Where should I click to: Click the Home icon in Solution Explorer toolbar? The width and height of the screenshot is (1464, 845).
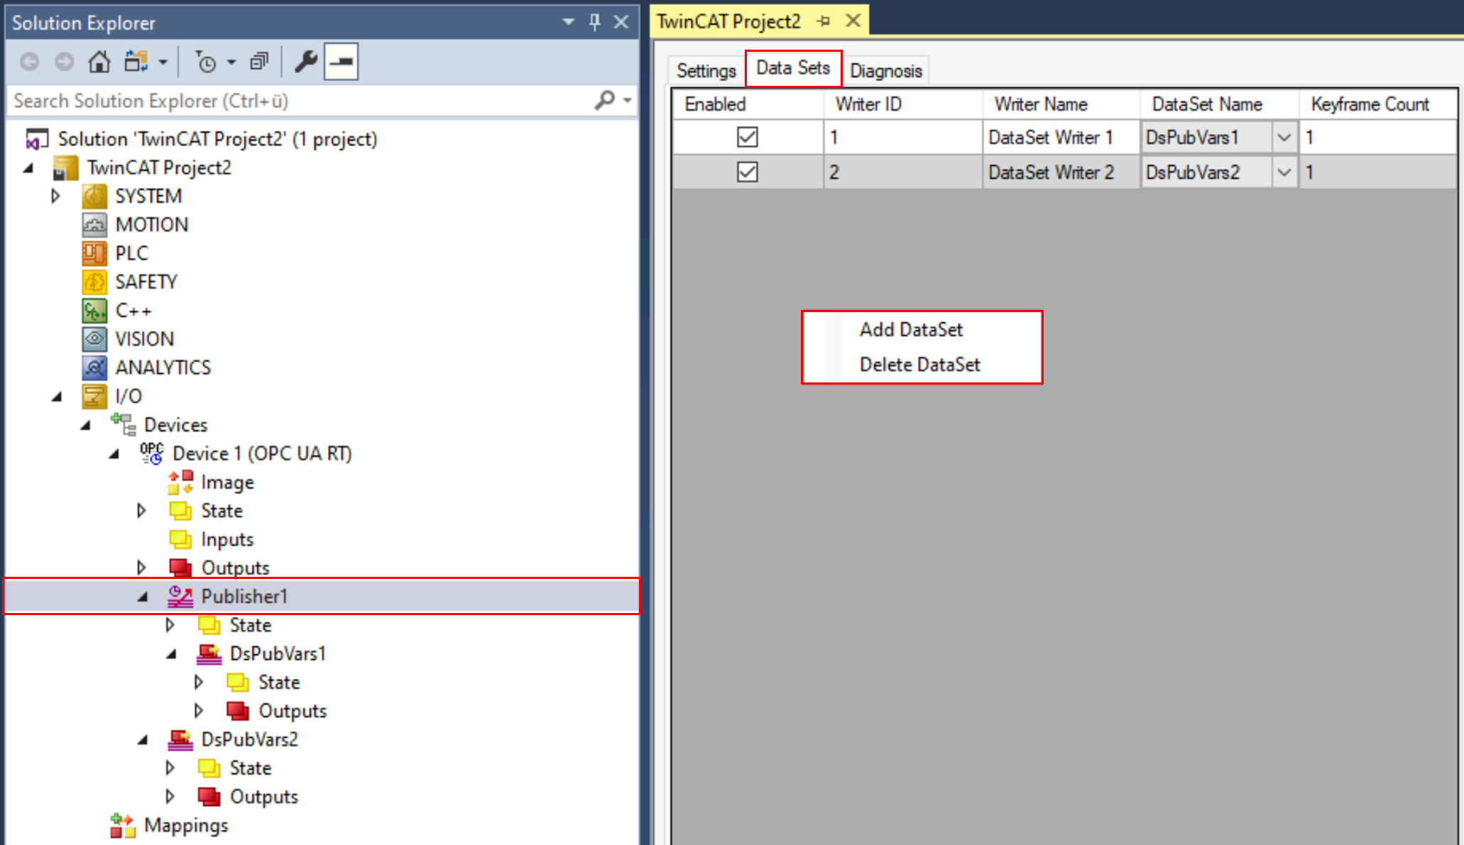pyautogui.click(x=99, y=62)
